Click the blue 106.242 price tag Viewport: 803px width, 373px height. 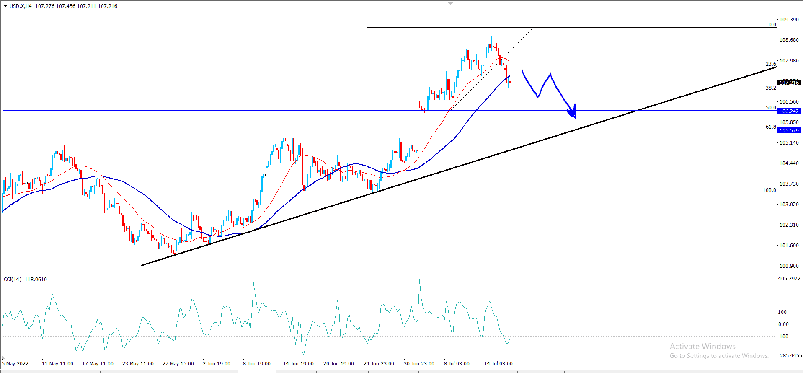pyautogui.click(x=789, y=111)
